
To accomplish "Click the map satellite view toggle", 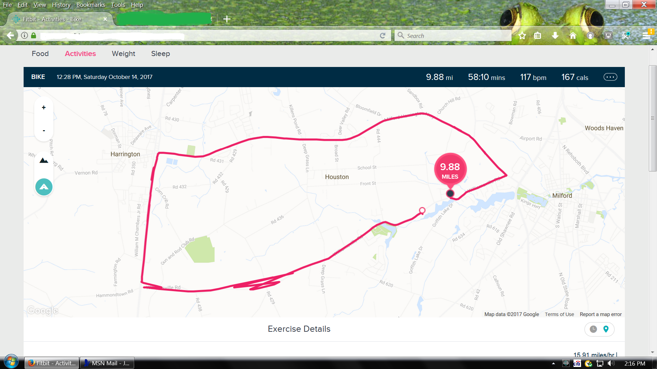I will click(43, 161).
